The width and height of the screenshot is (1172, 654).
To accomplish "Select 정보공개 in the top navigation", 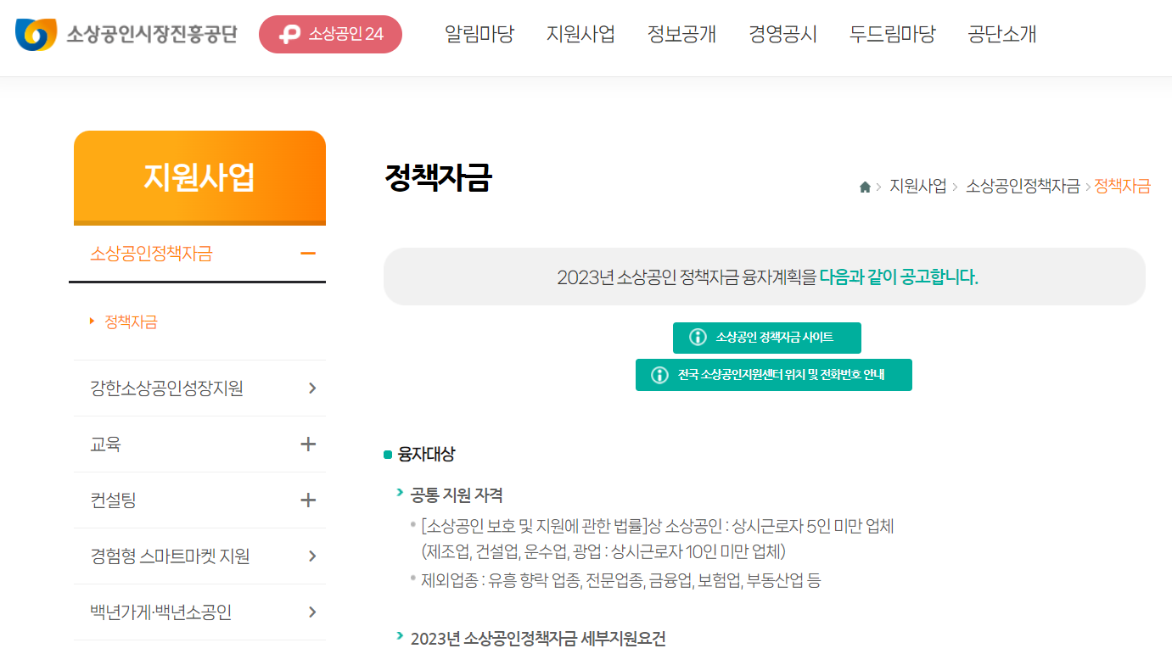I will coord(682,34).
